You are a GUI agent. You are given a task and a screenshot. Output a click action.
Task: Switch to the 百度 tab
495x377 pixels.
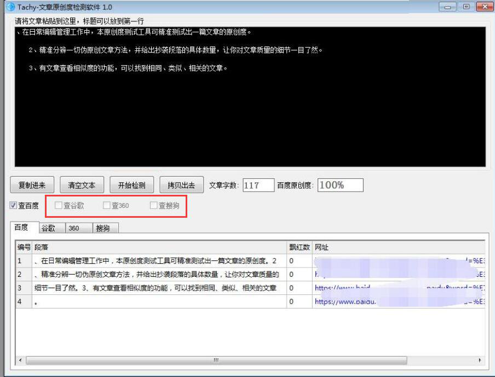[x=25, y=228]
